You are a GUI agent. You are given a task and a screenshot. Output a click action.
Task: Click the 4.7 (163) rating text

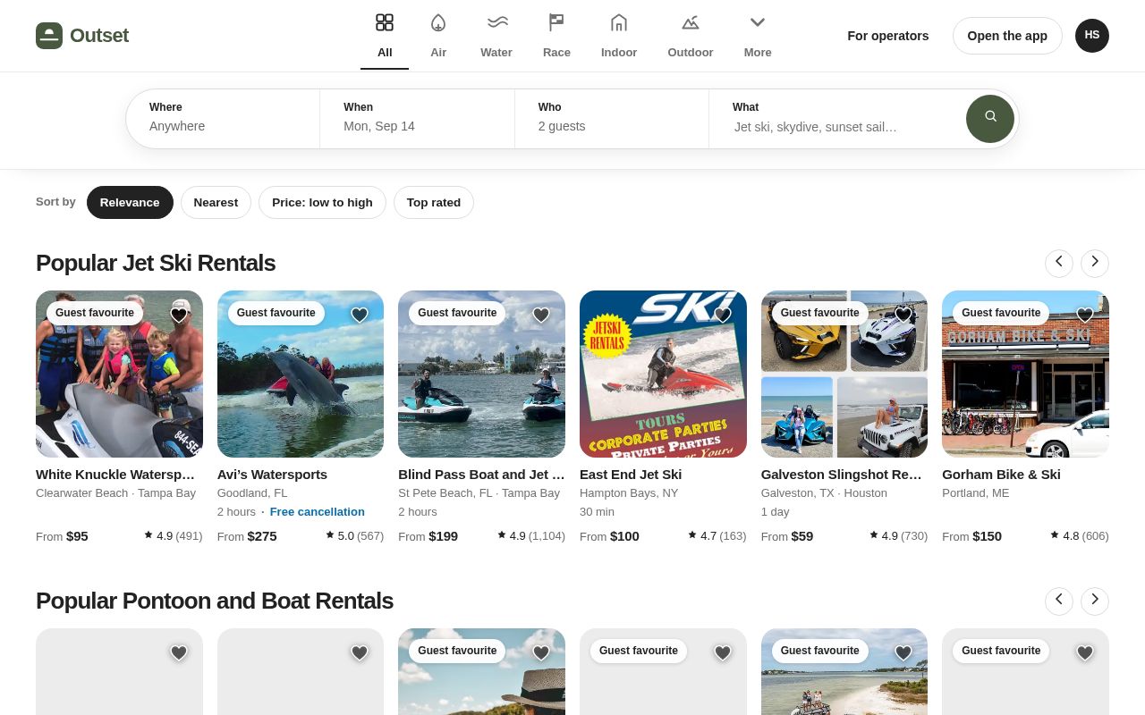(717, 536)
